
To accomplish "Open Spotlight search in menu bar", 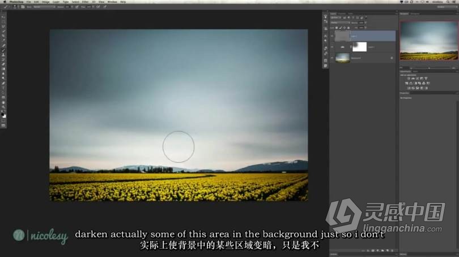I will [448, 2].
